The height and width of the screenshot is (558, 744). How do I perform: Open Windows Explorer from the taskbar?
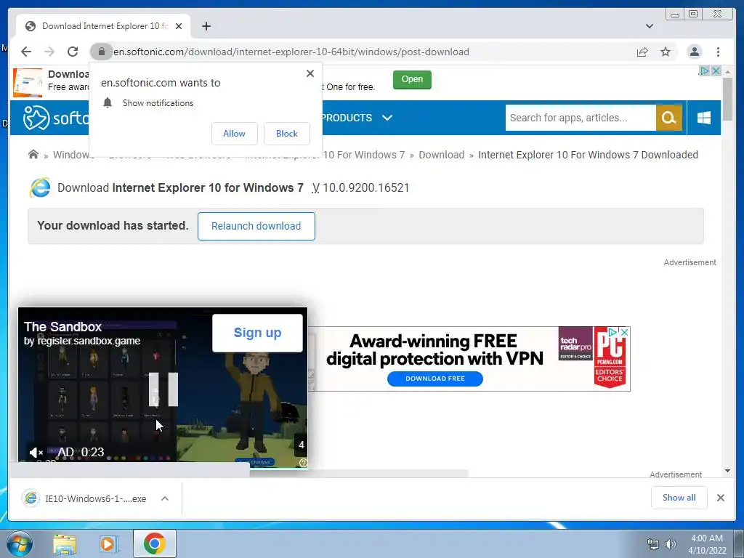65,544
